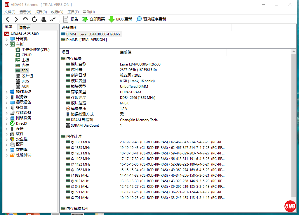Open the 工具(T) menu
This screenshot has width=299, height=215.
point(73,12)
